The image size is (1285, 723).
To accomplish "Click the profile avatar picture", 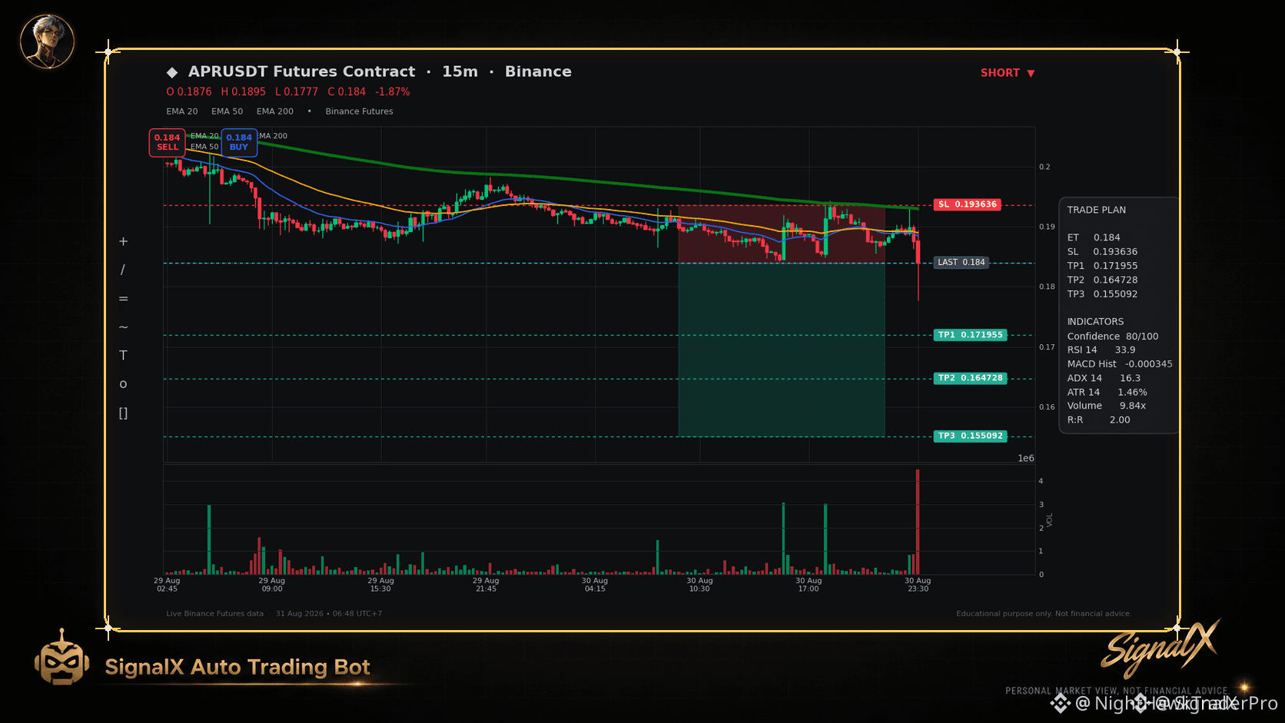I will click(x=47, y=41).
